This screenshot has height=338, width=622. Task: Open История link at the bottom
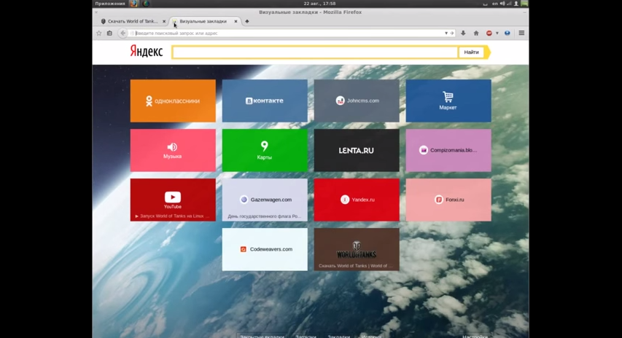[371, 336]
